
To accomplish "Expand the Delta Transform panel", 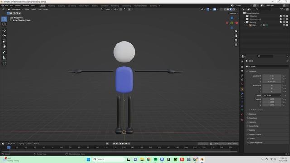I will pos(257,110).
